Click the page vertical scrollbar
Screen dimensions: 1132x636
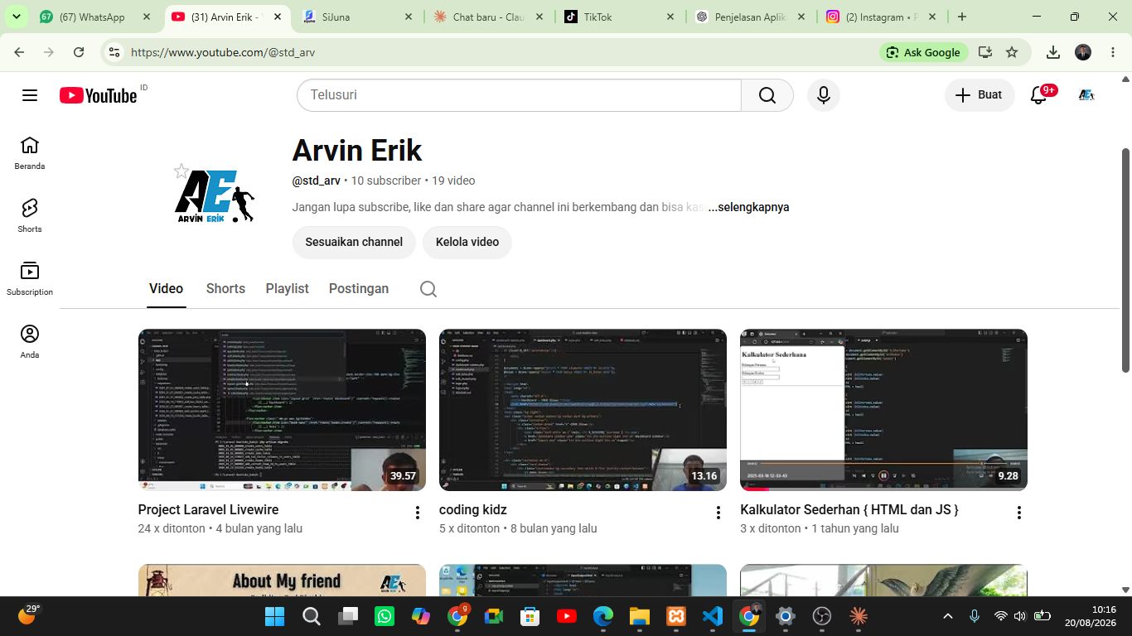click(x=1125, y=260)
